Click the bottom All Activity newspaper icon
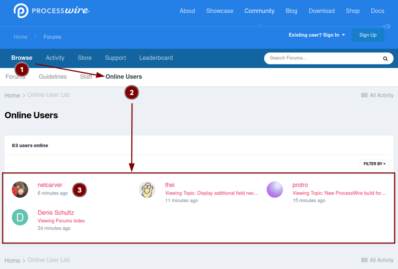398x269 pixels. pos(364,260)
